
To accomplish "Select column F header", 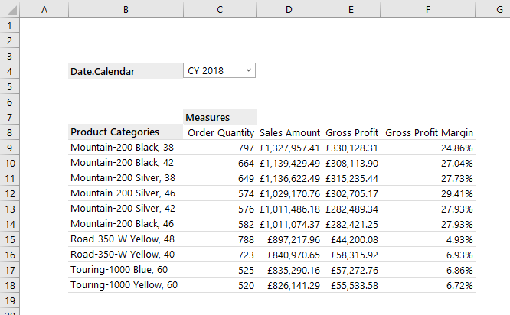I will coord(428,8).
